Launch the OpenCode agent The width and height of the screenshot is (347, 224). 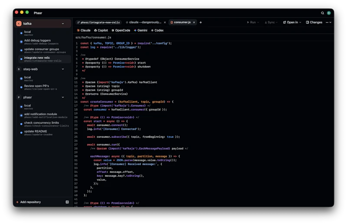point(121,30)
